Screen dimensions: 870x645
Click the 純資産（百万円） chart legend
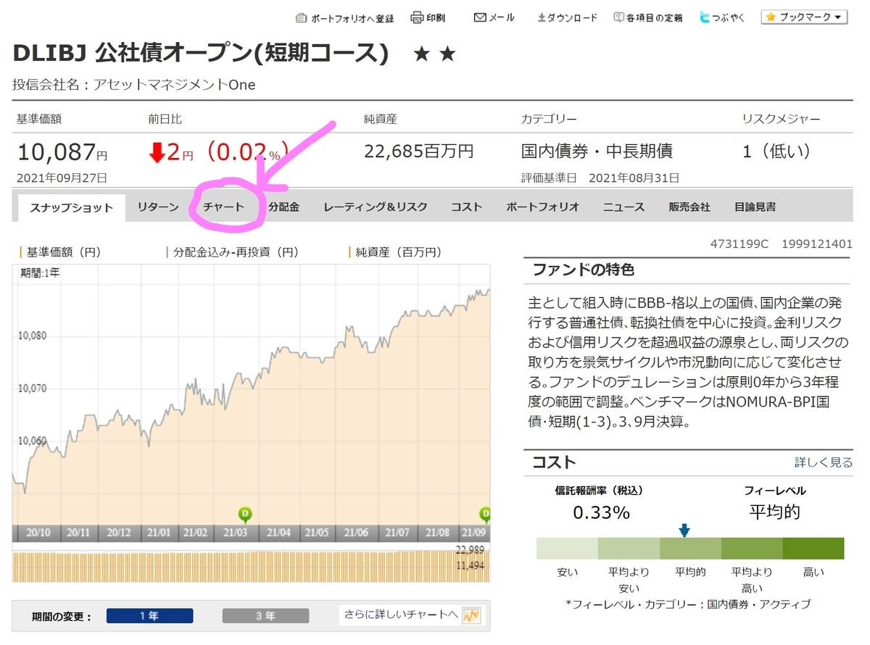tap(395, 252)
